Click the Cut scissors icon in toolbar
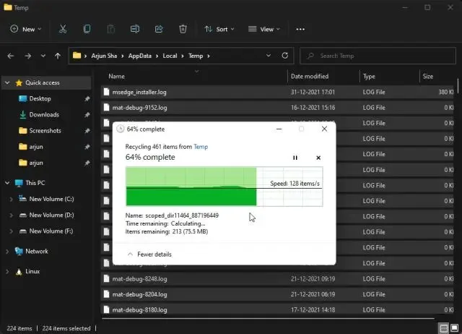The height and width of the screenshot is (334, 462). (x=63, y=29)
